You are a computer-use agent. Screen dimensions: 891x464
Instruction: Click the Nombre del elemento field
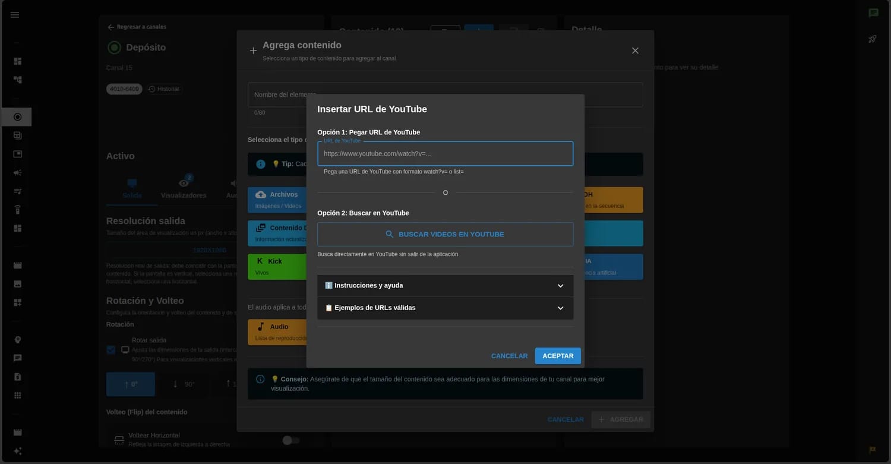[445, 95]
